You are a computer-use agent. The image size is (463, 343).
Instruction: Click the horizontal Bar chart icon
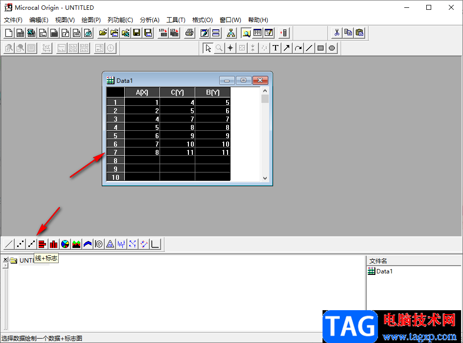[x=43, y=244]
